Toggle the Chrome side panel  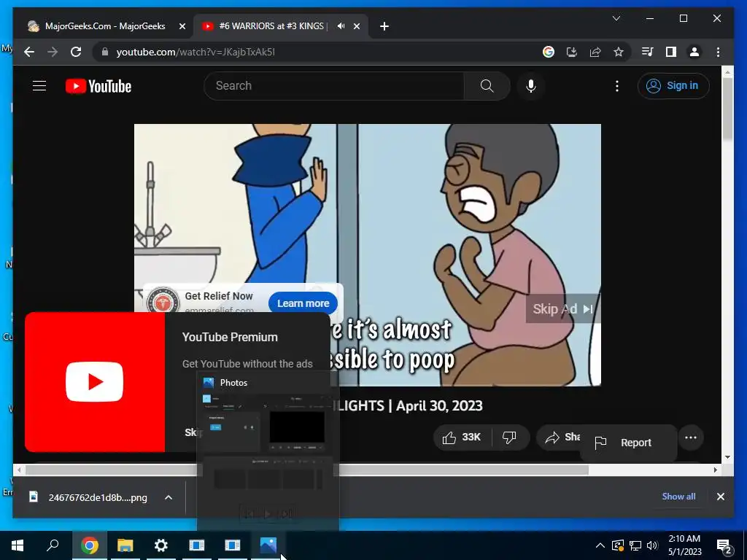point(671,52)
